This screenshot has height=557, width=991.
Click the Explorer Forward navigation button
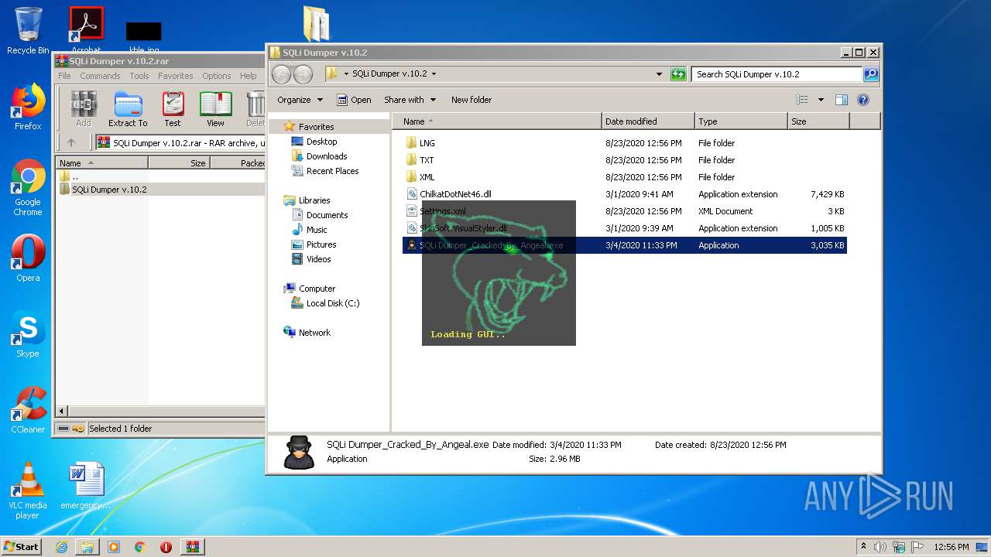(303, 74)
